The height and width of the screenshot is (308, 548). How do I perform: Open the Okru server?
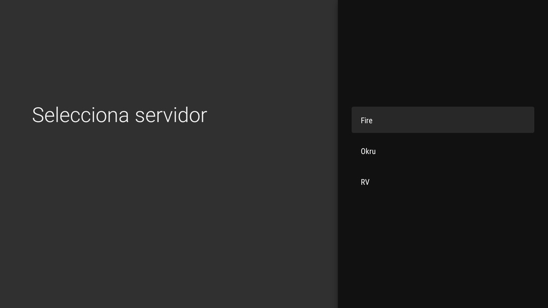click(442, 151)
